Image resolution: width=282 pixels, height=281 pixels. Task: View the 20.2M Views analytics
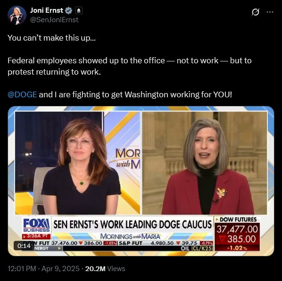pyautogui.click(x=105, y=269)
